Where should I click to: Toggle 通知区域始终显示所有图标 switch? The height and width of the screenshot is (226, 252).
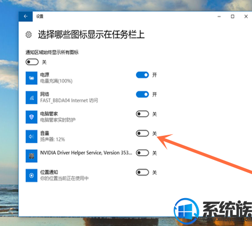pyautogui.click(x=32, y=62)
